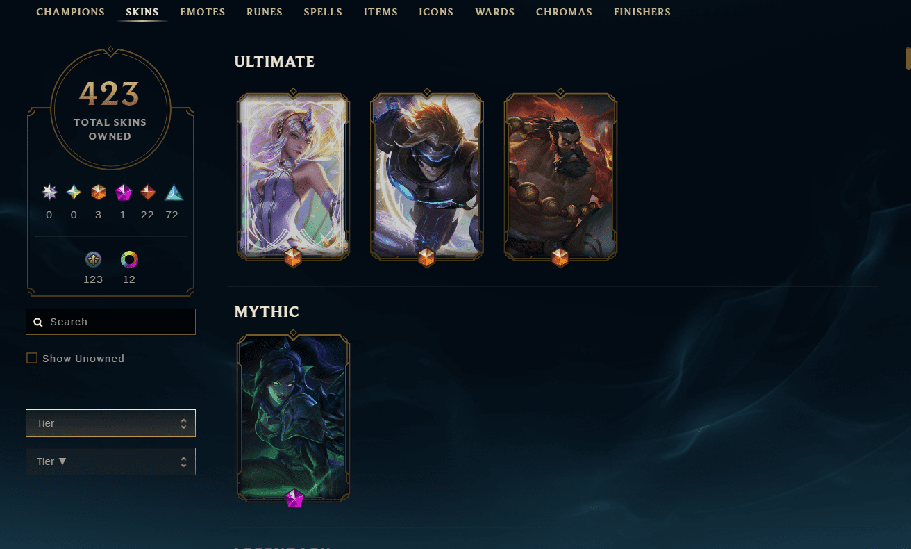Switch to the Champions tab
The width and height of the screenshot is (911, 549).
(x=71, y=12)
